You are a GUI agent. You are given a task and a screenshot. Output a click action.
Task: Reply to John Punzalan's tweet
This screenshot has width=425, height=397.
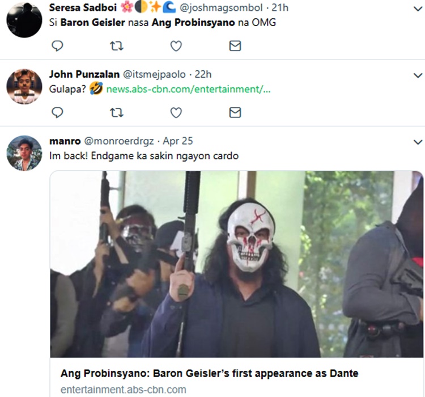coord(57,113)
